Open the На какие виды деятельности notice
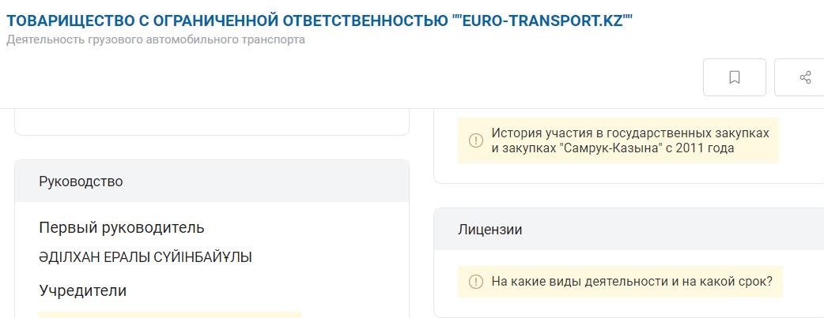Image resolution: width=824 pixels, height=318 pixels. (x=620, y=282)
